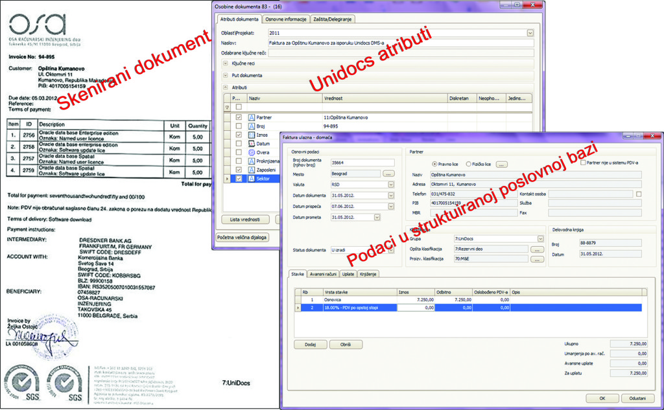Toggle the Broj attribute checkbox

(x=239, y=126)
